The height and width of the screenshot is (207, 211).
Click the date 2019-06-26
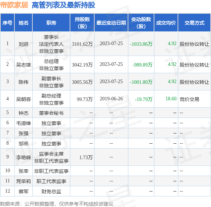click(x=111, y=99)
